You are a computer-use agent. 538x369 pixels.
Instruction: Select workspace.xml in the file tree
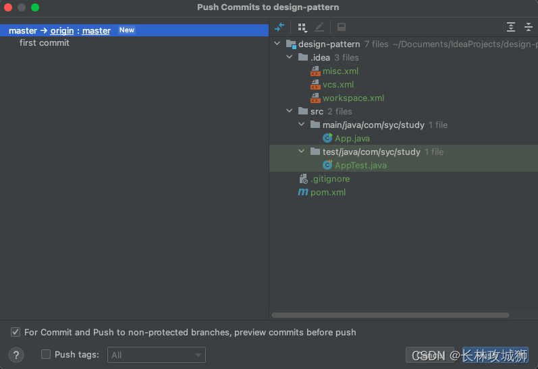tap(353, 98)
